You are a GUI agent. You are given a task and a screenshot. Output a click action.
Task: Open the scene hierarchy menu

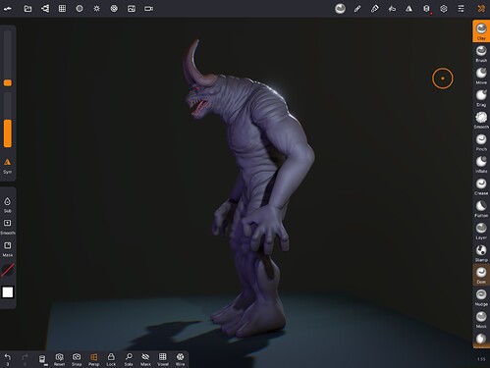click(x=45, y=9)
